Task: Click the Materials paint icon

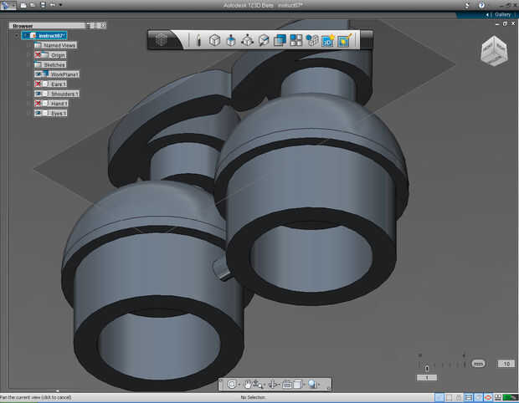Action: tap(345, 40)
